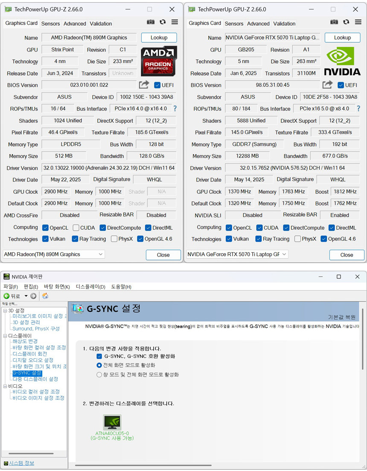Uncheck the G-SYNC, G-SYNC 호환 활성화 checkbox
The height and width of the screenshot is (471, 367).
(x=99, y=356)
